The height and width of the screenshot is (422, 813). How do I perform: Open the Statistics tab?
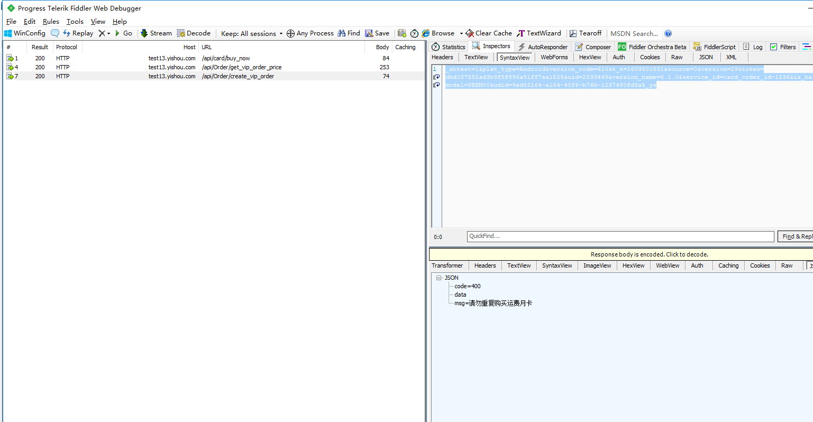tap(449, 47)
